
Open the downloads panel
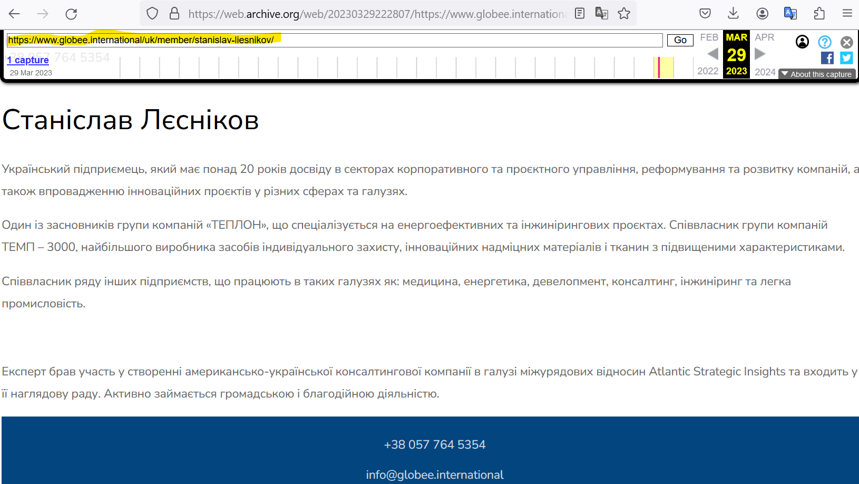[x=733, y=14]
